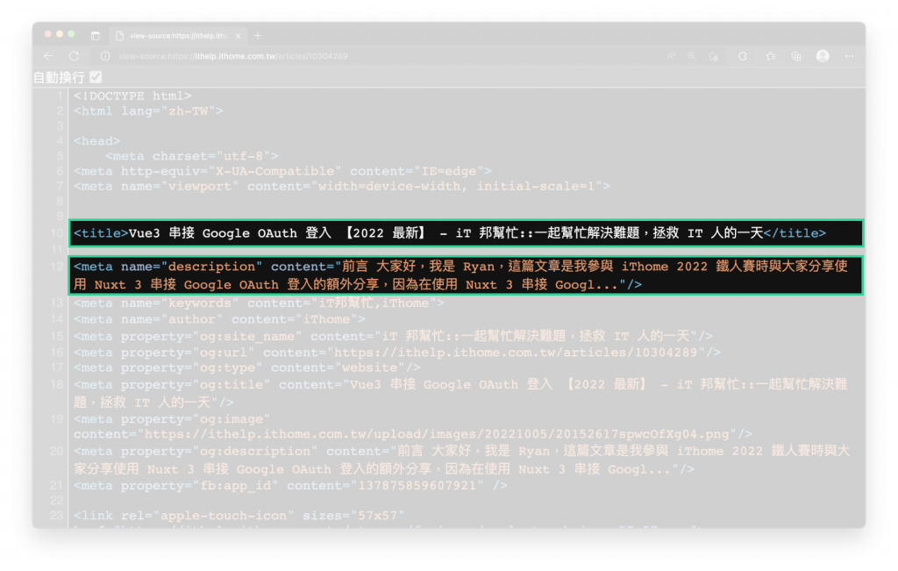Select the view-source ithelp tab
The height and width of the screenshot is (571, 898).
click(177, 35)
